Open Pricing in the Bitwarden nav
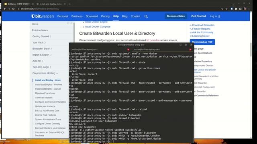This screenshot has height=144, width=257. coord(105,16)
